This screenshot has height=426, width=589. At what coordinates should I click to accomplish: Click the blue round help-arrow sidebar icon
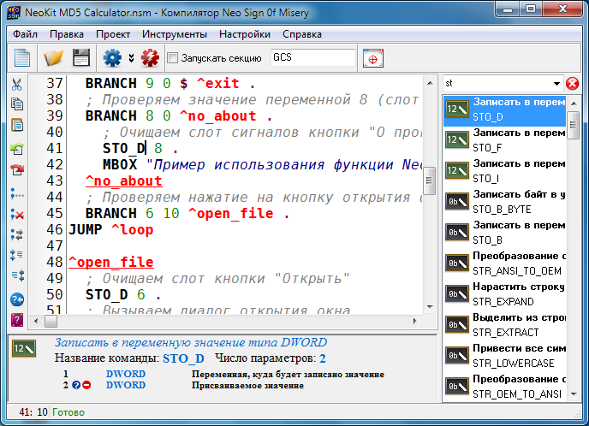coord(17,299)
